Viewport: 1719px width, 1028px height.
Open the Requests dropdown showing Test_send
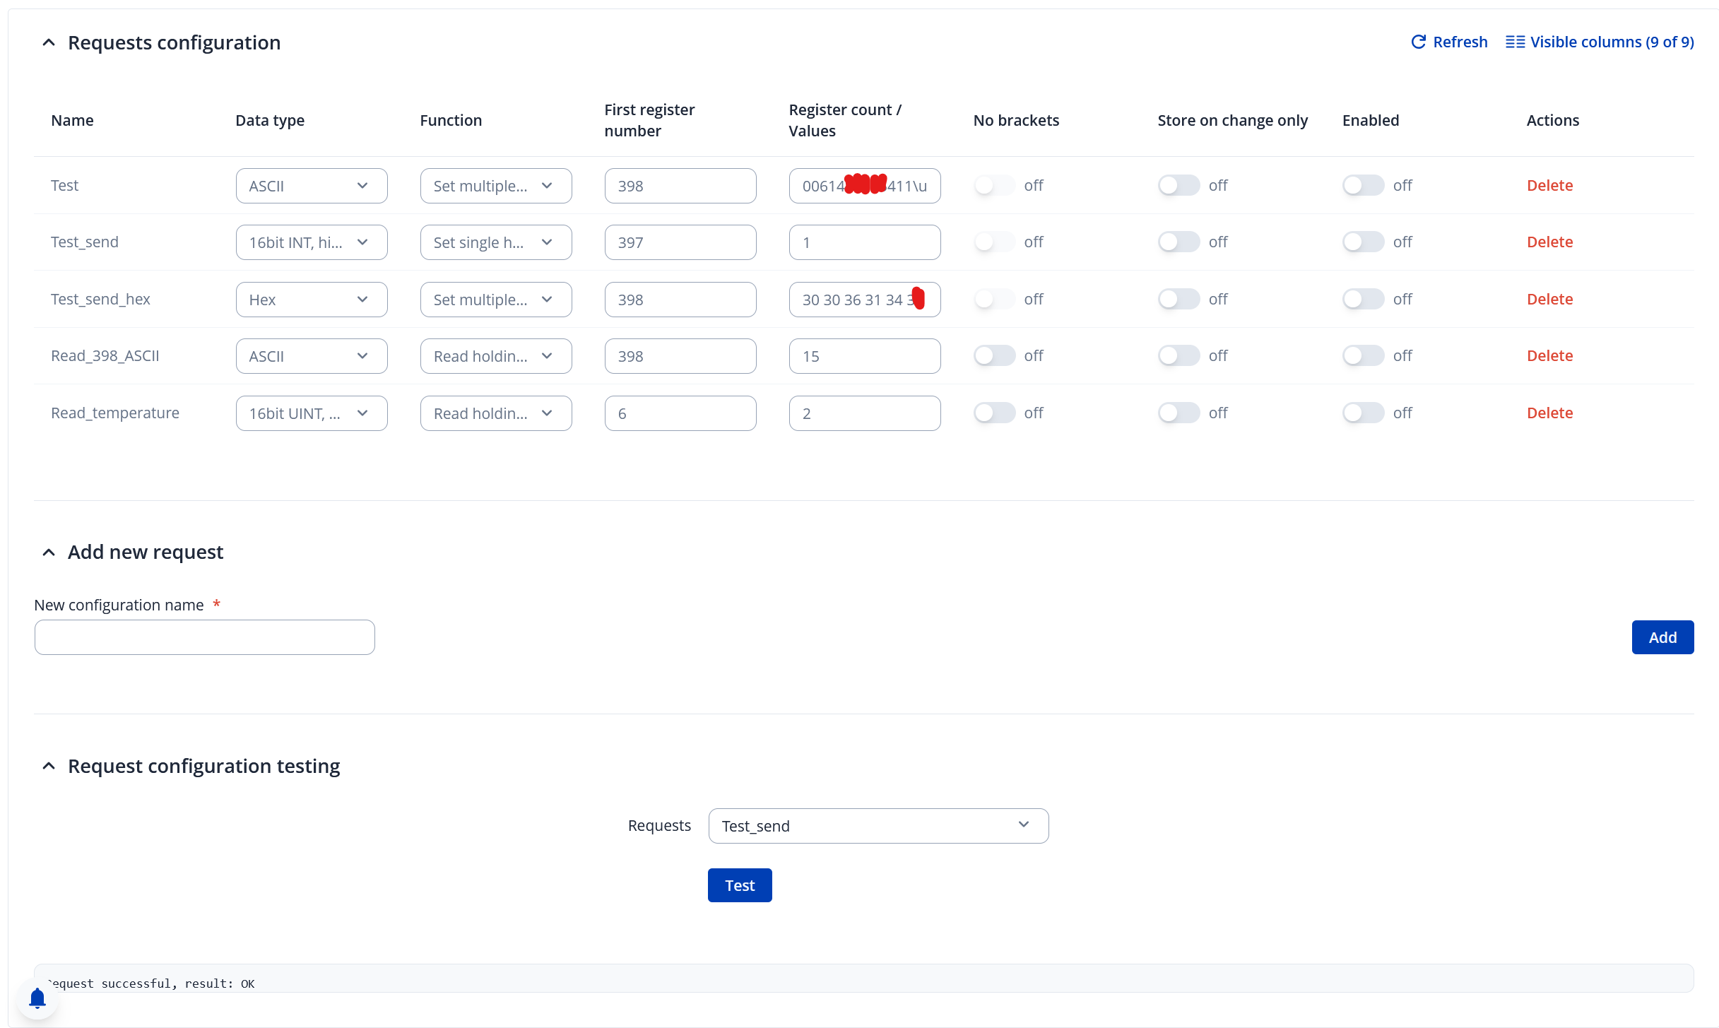click(x=878, y=826)
